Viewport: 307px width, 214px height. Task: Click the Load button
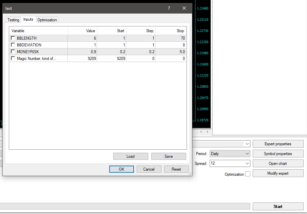coord(131,156)
